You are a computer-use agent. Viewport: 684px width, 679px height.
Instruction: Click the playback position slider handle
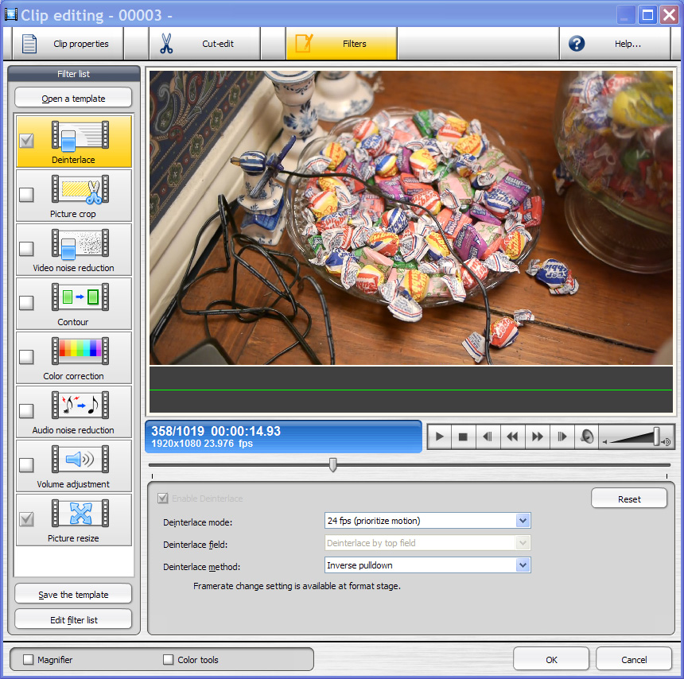coord(332,465)
